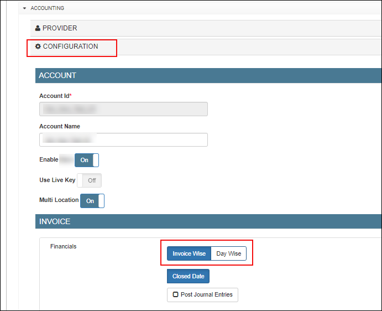Click the Account Id label
Viewport: 382px width, 311px height.
click(54, 96)
